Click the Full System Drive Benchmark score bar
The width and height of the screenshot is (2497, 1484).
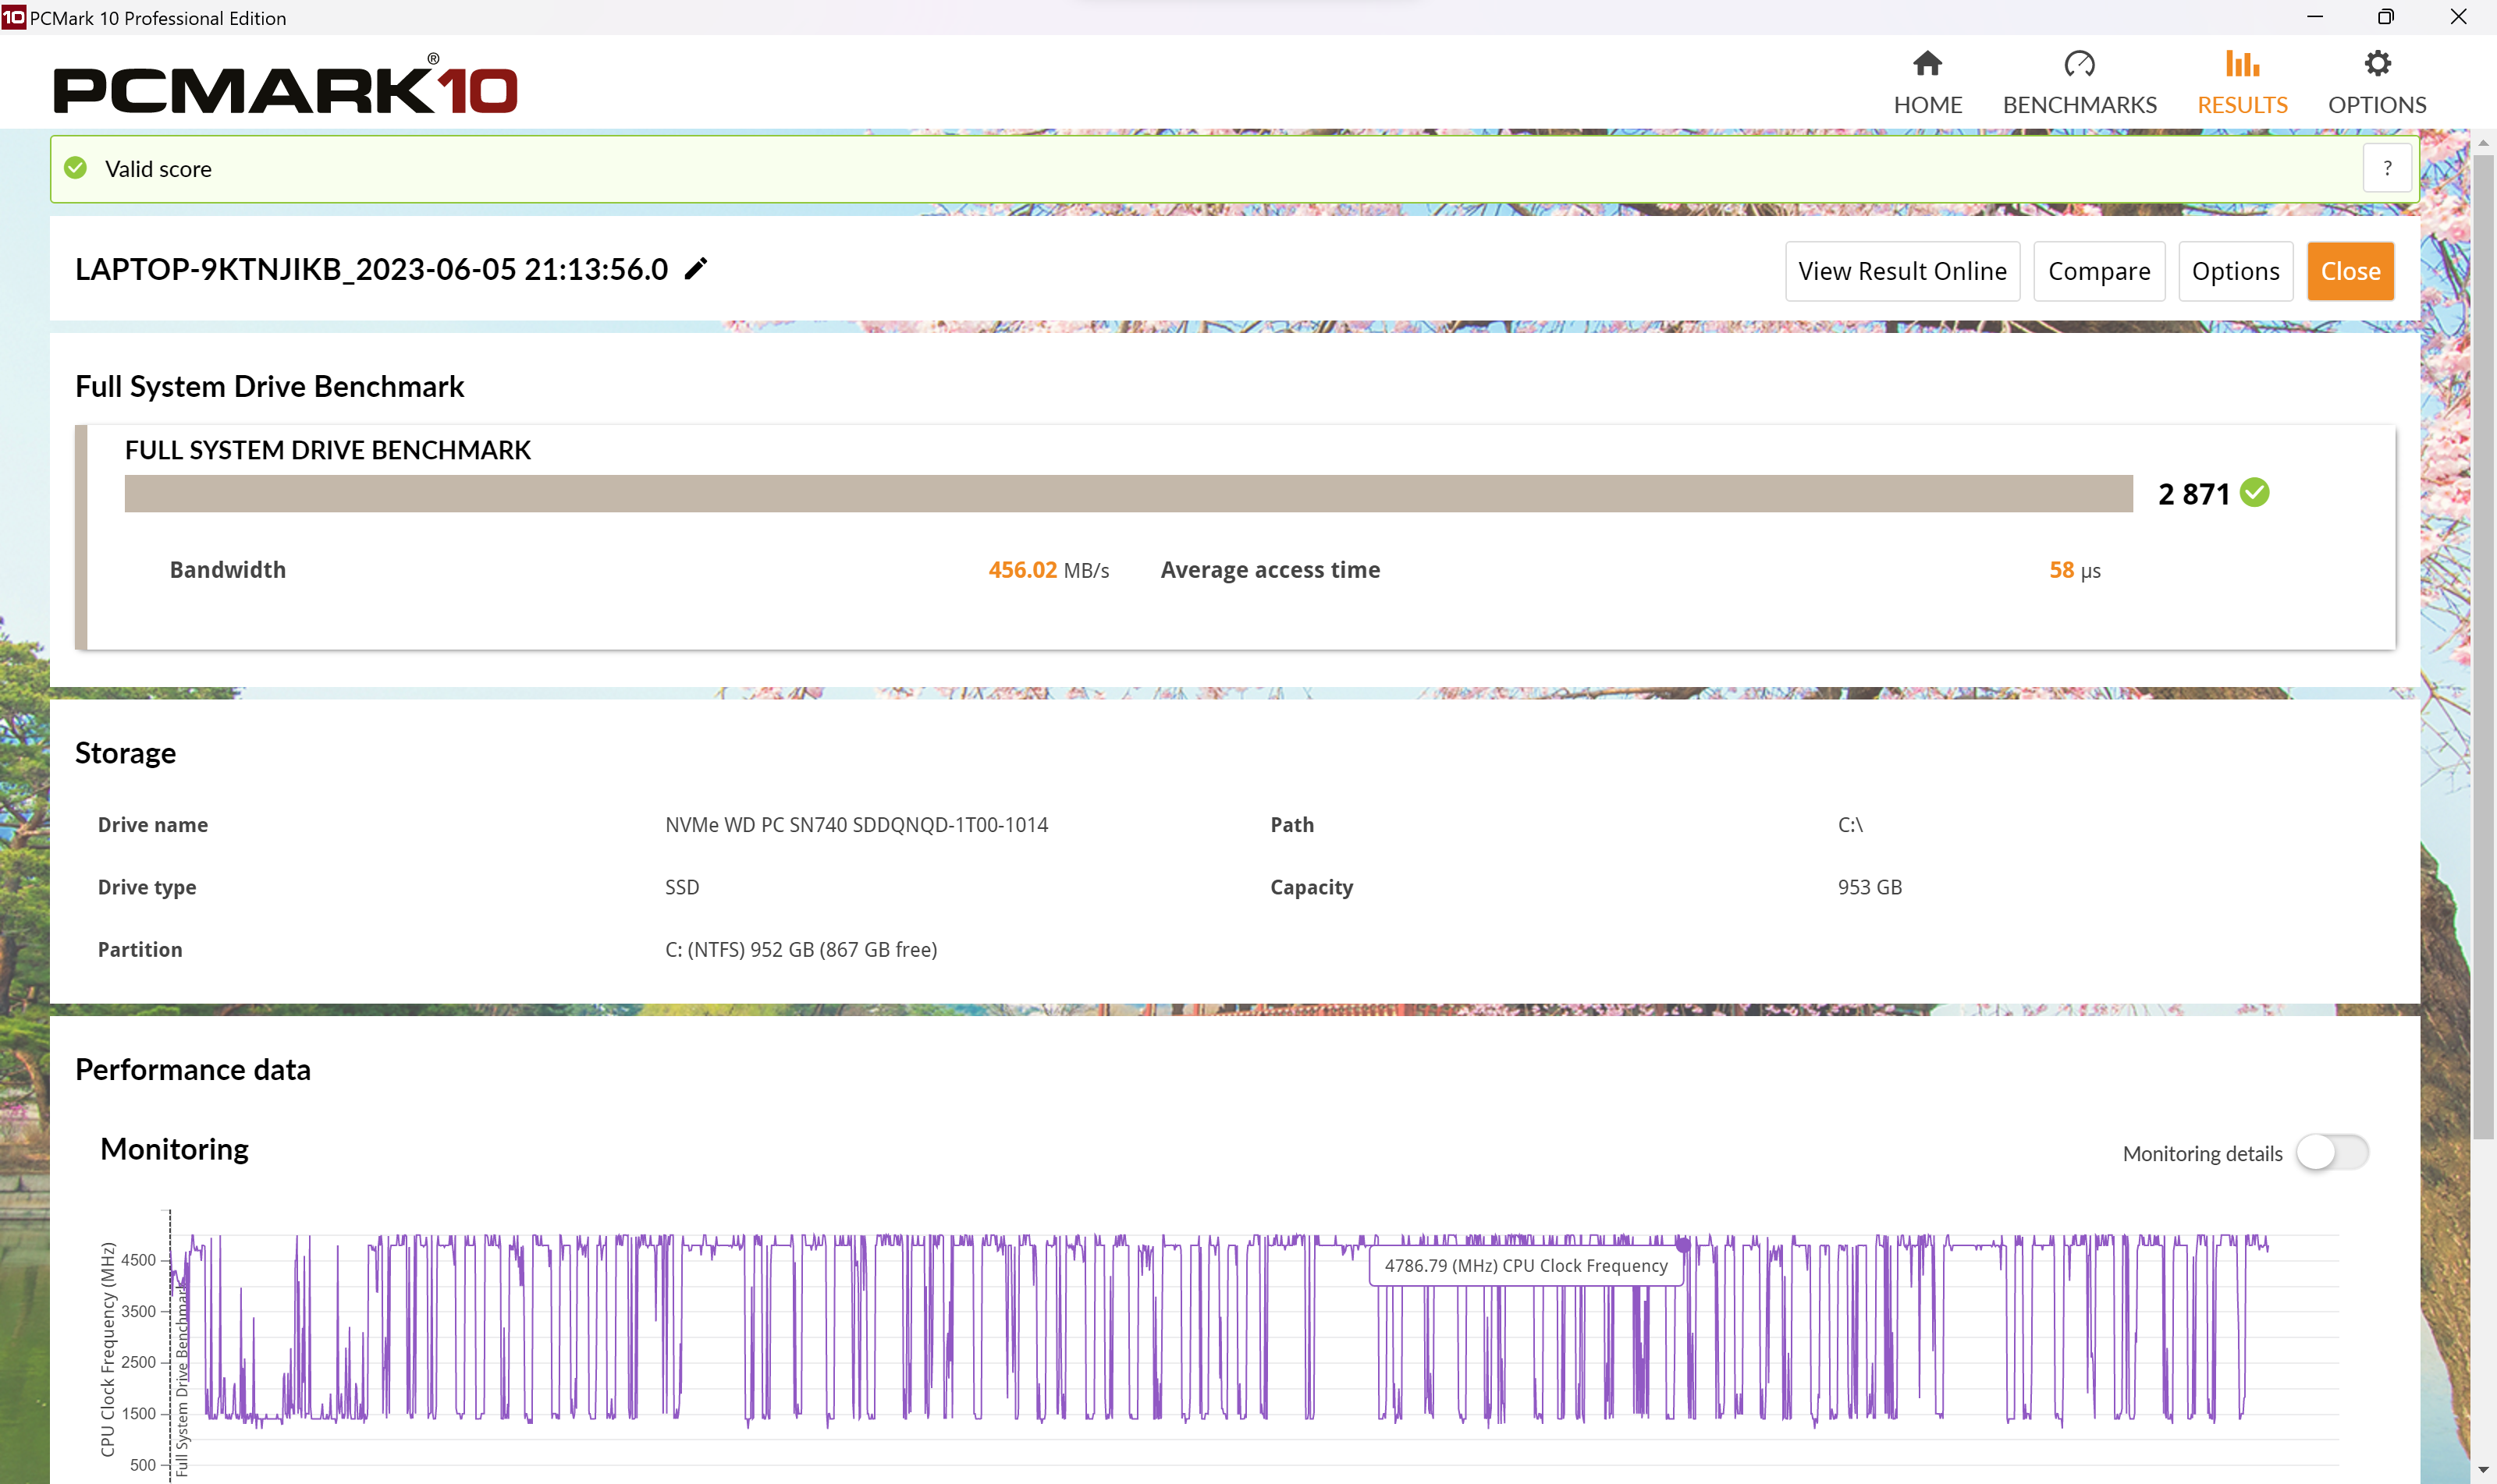click(x=1128, y=493)
